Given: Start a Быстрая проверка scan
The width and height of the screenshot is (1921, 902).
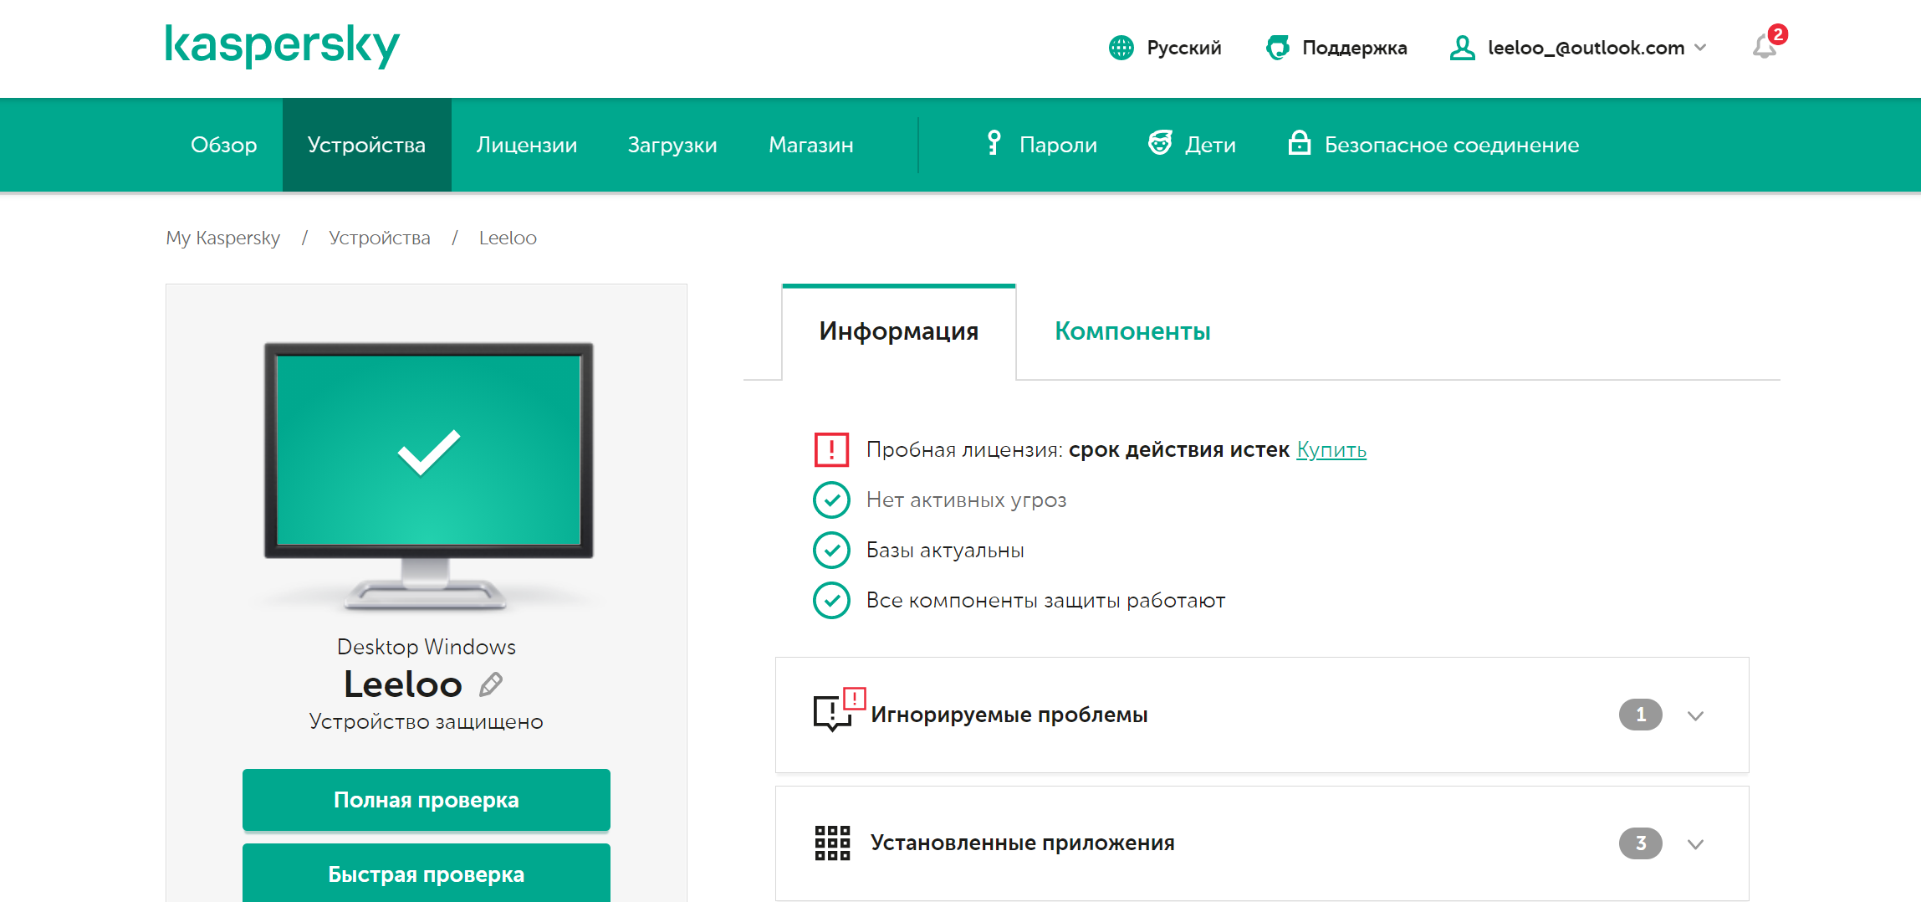Looking at the screenshot, I should pos(427,874).
